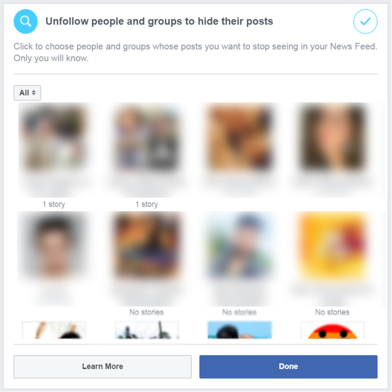Select the orange dog photo thumbnail

pos(240,137)
